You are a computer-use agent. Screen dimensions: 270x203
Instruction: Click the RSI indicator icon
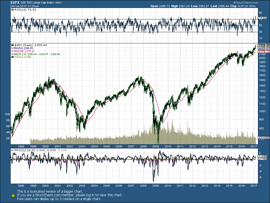tap(12, 10)
